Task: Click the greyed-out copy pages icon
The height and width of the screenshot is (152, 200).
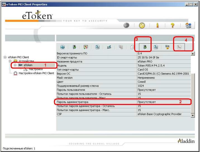Action: [132, 47]
